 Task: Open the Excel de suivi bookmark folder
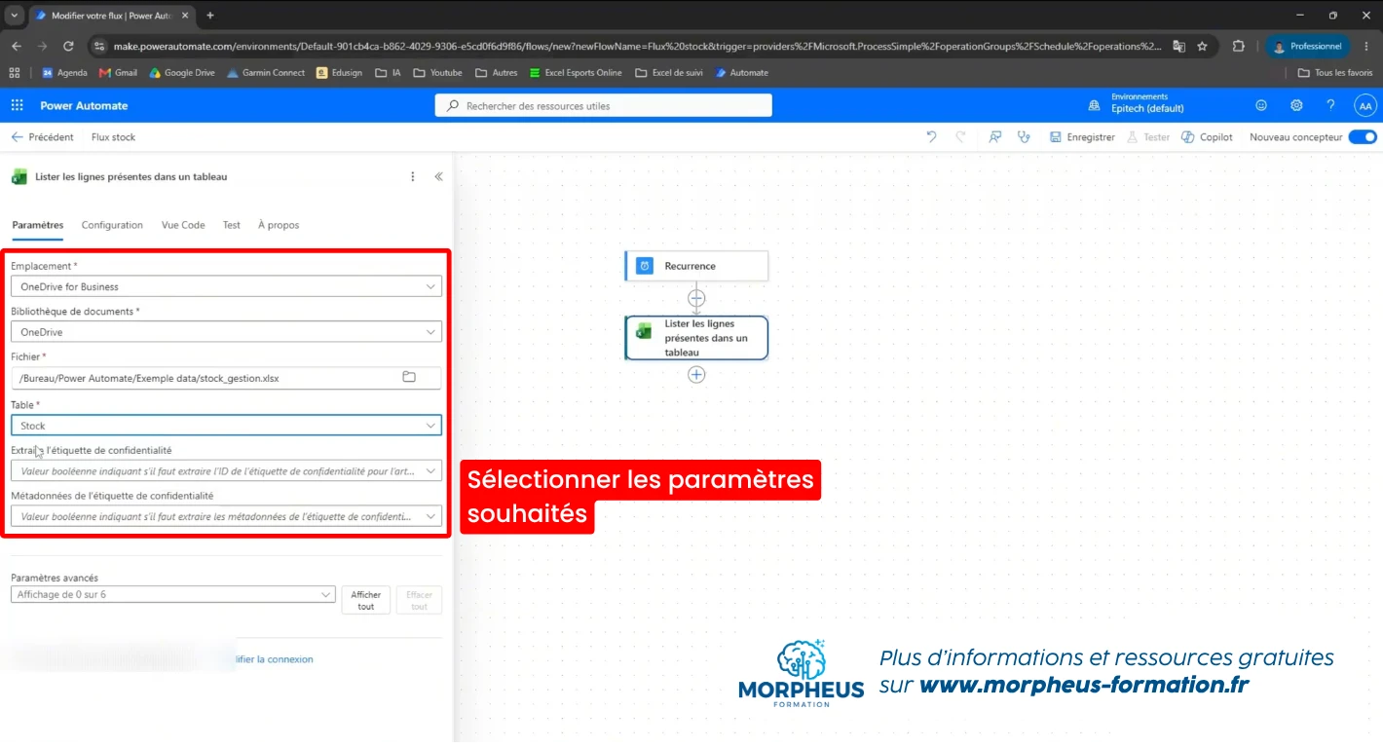(x=668, y=73)
